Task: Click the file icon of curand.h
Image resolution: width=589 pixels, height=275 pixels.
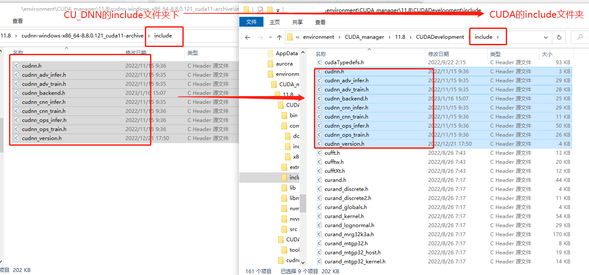Action: [x=319, y=180]
